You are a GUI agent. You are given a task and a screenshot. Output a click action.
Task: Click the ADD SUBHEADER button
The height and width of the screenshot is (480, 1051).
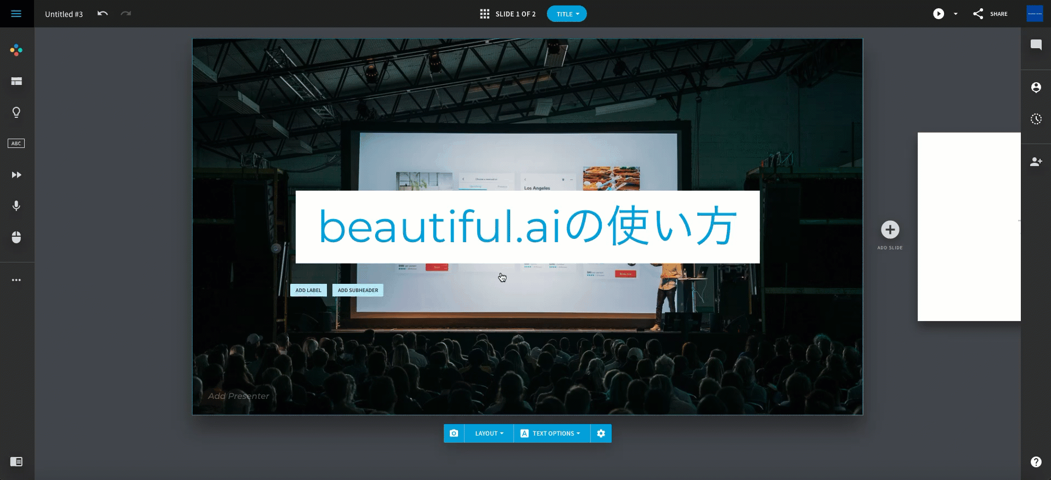(358, 290)
